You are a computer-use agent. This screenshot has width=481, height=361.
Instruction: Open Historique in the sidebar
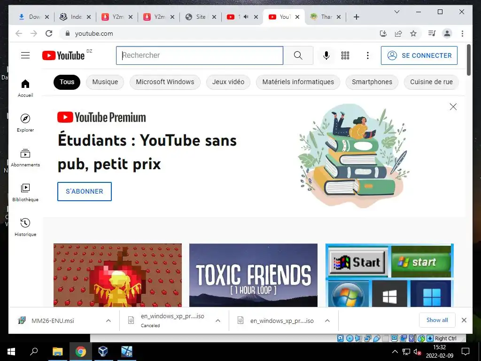pyautogui.click(x=25, y=227)
